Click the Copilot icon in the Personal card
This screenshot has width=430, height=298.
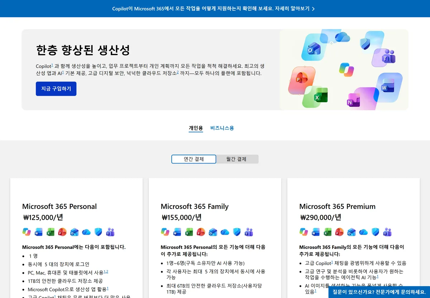coord(27,232)
